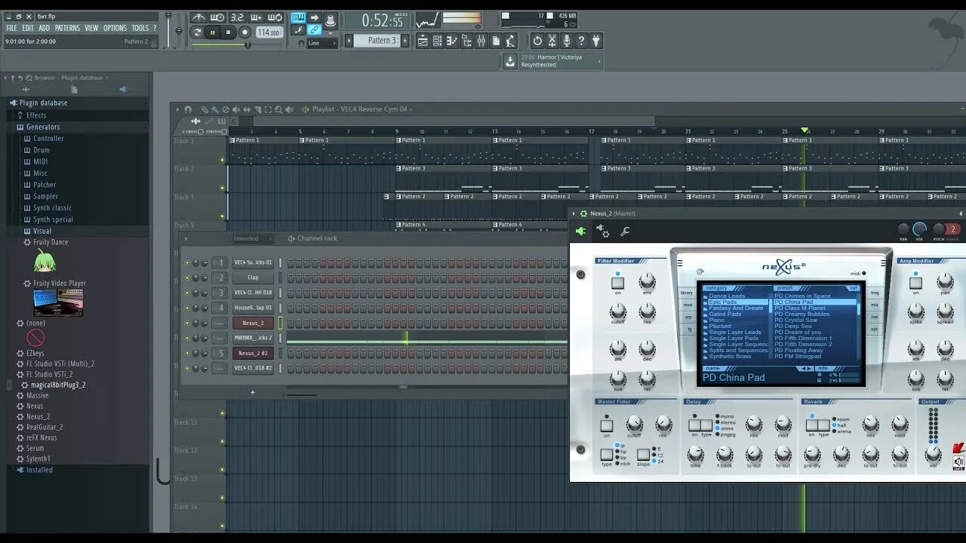Select the playlist mute tool icon

236,109
